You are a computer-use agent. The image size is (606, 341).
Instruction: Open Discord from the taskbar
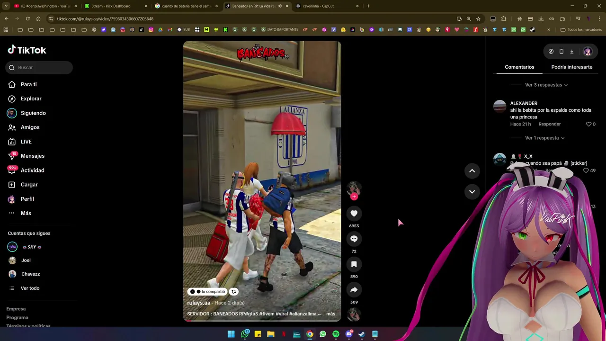[349, 334]
